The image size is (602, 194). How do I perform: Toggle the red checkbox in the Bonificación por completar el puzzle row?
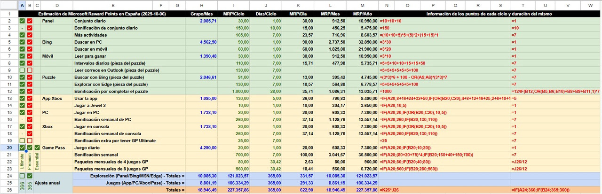30,92
